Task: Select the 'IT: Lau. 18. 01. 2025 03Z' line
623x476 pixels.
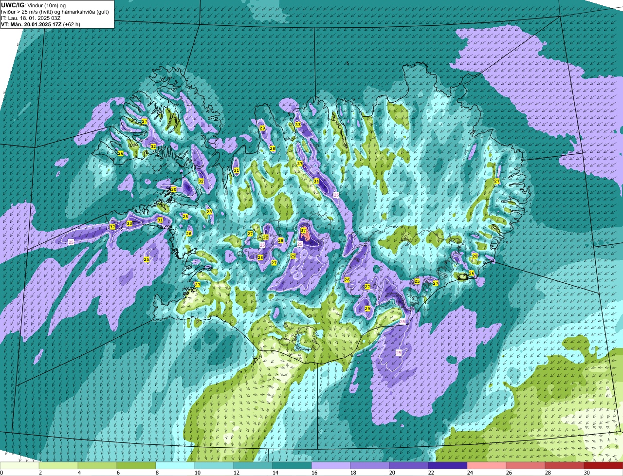Action: [x=31, y=18]
